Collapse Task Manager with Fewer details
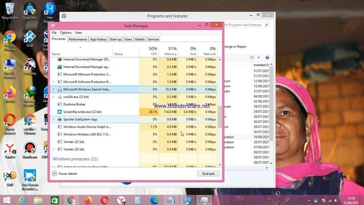Viewport: 364px width, 205px height. [x=64, y=174]
